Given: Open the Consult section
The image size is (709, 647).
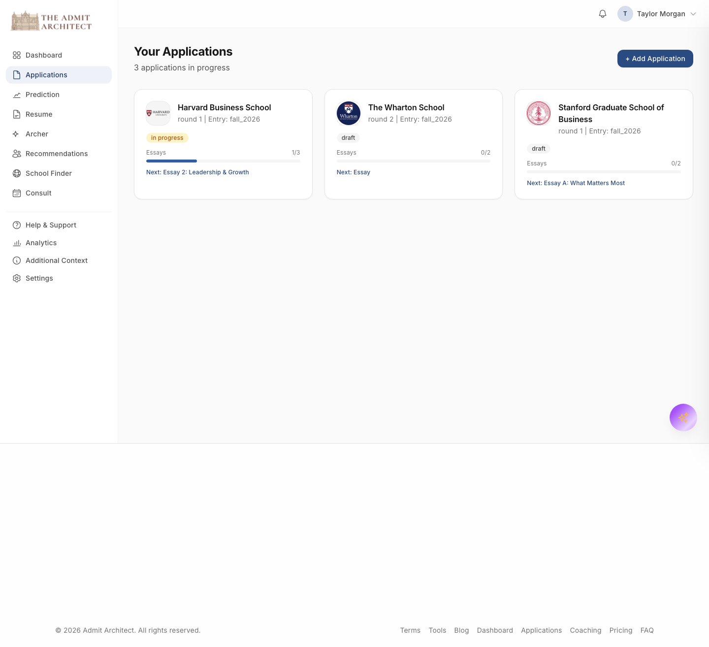Looking at the screenshot, I should (x=38, y=193).
